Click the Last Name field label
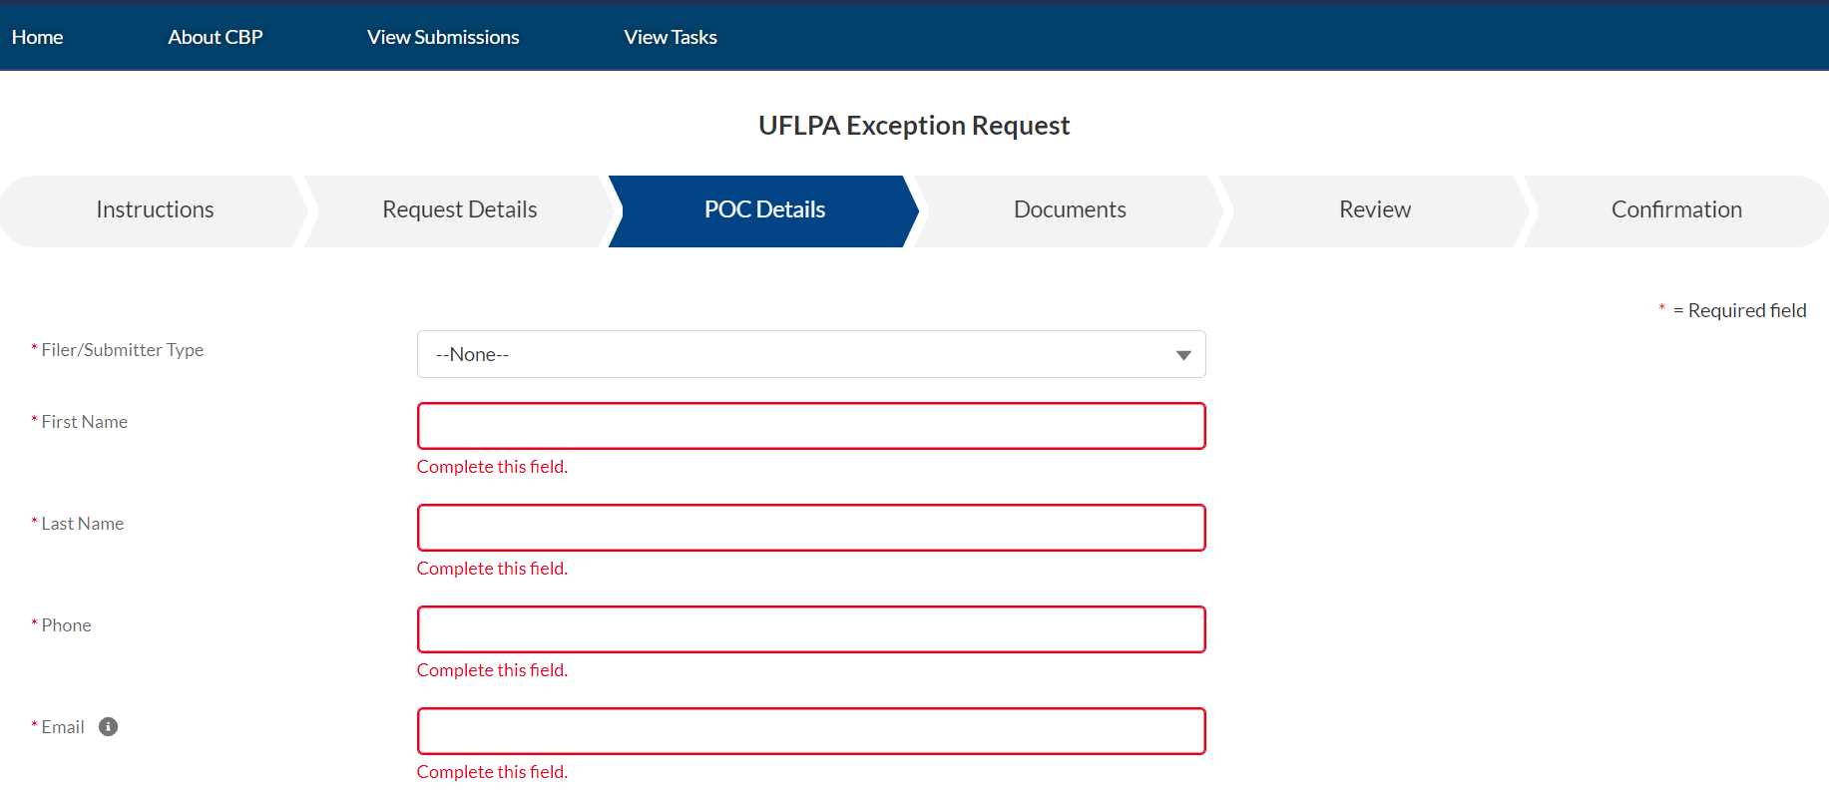This screenshot has height=800, width=1829. pyautogui.click(x=82, y=524)
